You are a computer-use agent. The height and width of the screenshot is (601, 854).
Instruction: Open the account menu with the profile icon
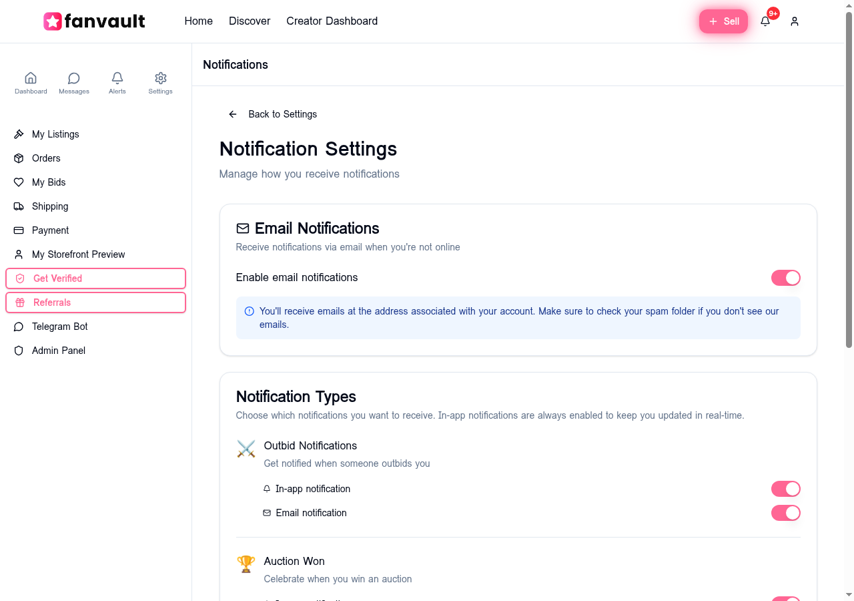point(795,21)
